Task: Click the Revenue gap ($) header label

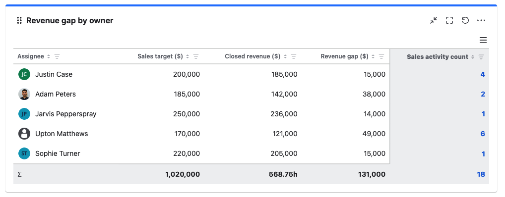Action: pos(344,56)
